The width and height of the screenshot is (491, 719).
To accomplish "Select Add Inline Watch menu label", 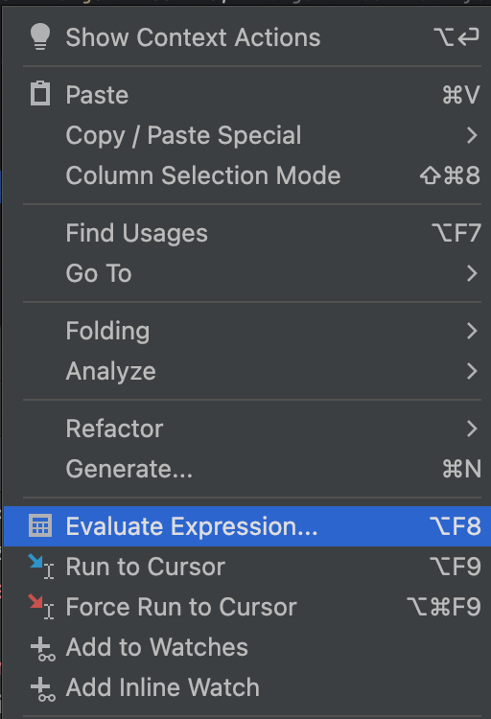I will point(162,687).
